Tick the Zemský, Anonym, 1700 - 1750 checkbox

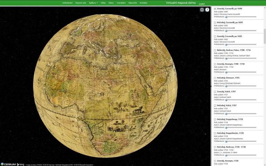pos(215,64)
